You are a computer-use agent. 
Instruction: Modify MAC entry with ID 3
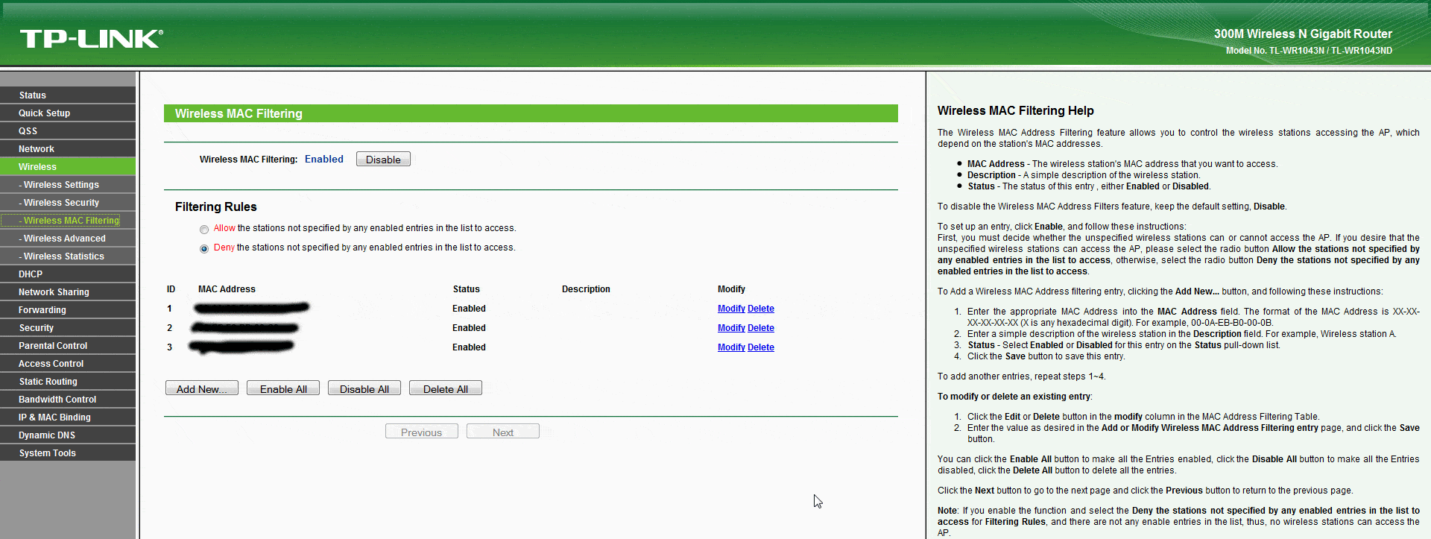[x=730, y=347]
